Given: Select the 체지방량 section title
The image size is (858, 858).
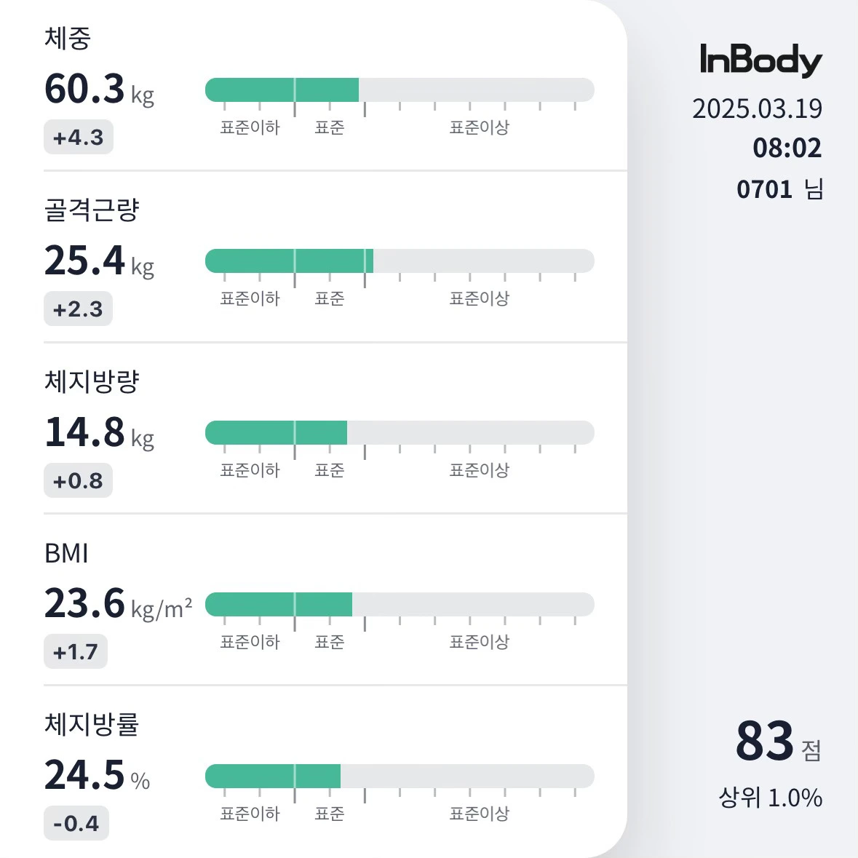Looking at the screenshot, I should tap(92, 381).
